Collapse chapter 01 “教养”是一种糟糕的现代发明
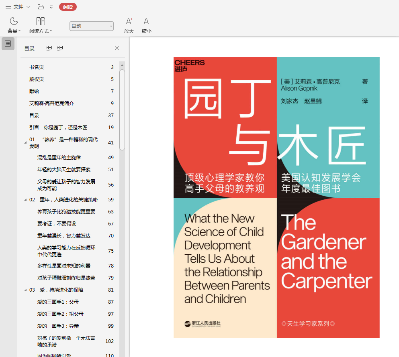 pos(25,142)
